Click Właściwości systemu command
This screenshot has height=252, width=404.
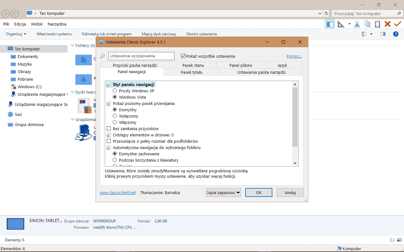tap(54, 34)
